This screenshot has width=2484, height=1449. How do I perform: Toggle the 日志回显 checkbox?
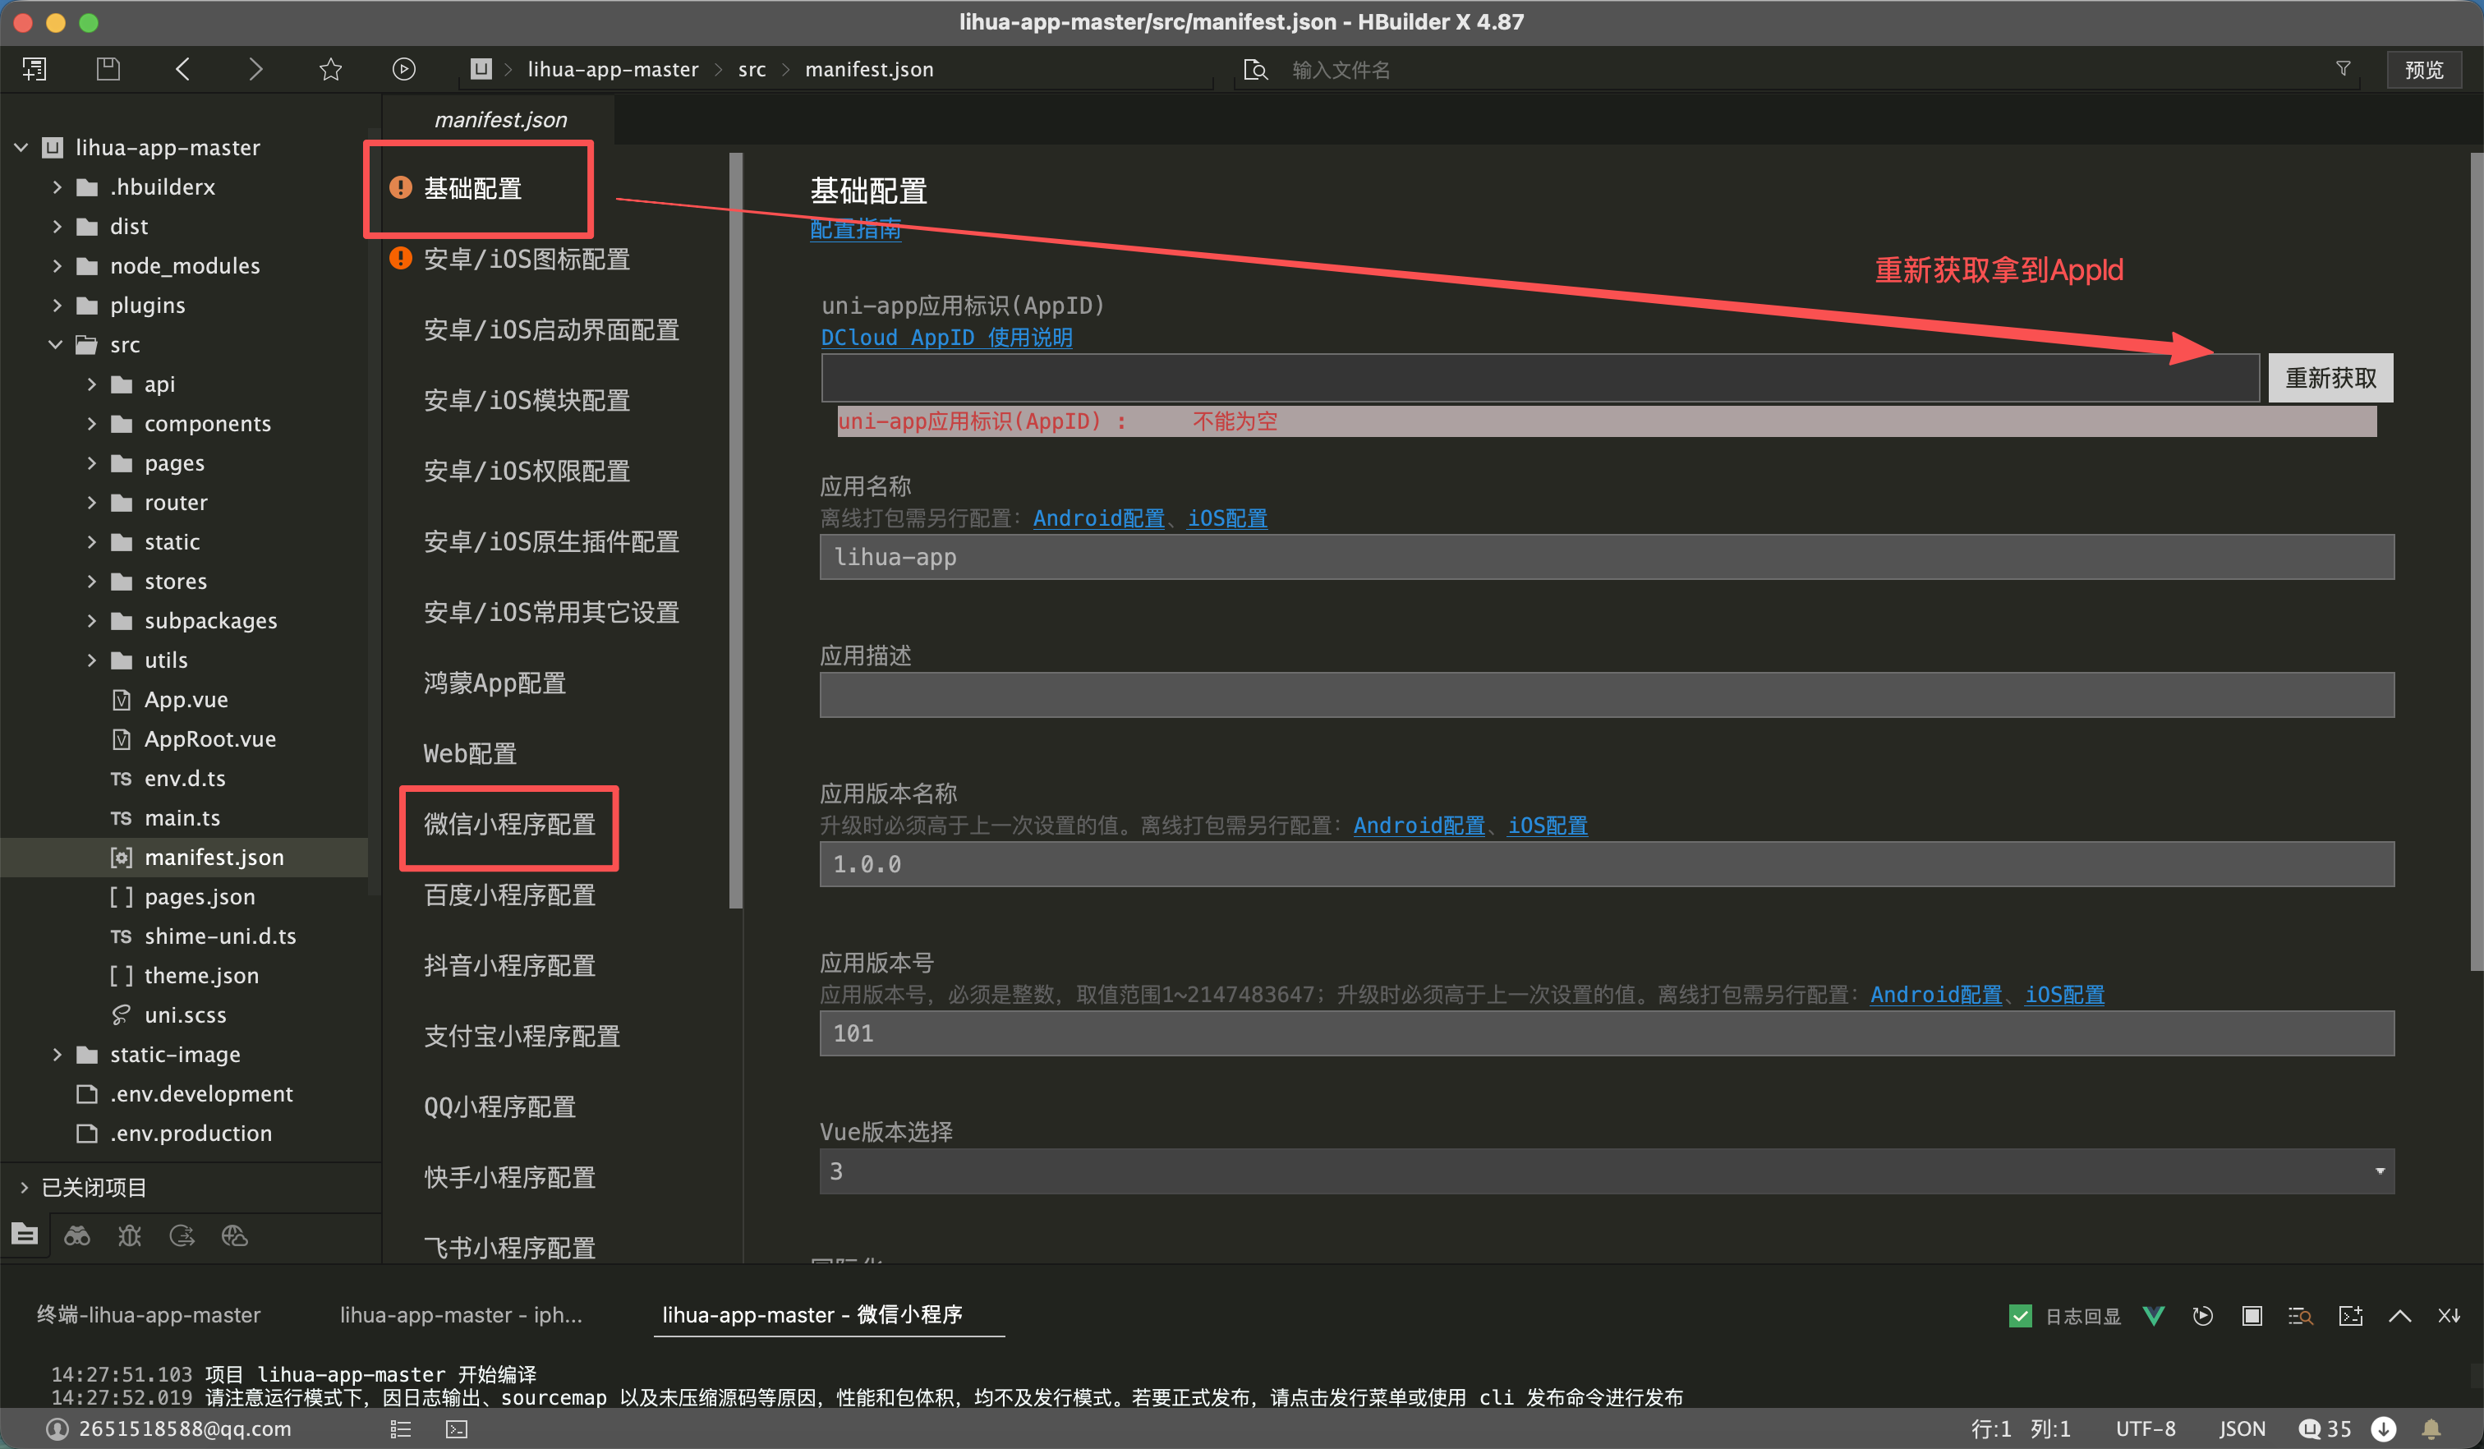pos(2020,1316)
